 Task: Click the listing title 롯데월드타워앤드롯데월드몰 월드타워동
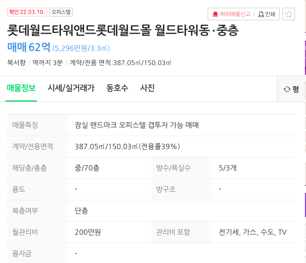108,30
